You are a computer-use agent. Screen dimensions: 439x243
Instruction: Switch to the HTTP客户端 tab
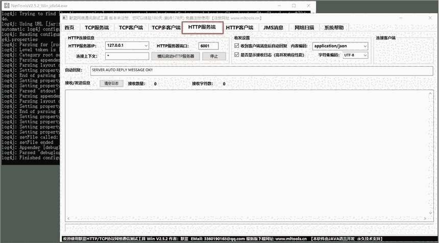[239, 28]
